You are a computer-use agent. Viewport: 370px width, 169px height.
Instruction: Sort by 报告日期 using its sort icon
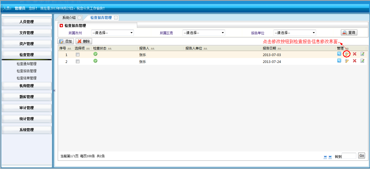(x=279, y=49)
